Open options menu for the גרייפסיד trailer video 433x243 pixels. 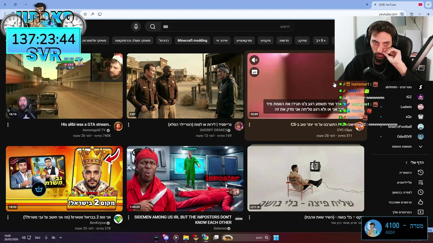(129, 125)
